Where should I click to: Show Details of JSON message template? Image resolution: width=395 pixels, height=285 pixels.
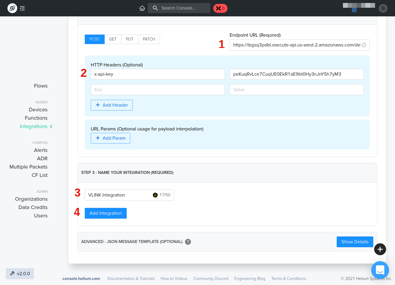point(355,242)
